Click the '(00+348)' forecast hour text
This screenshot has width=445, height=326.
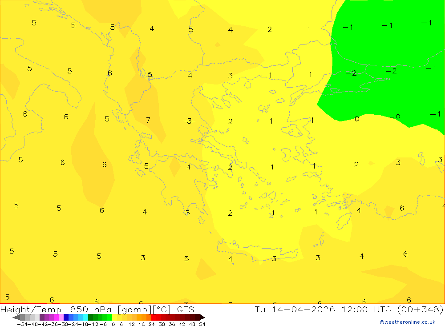pos(421,309)
